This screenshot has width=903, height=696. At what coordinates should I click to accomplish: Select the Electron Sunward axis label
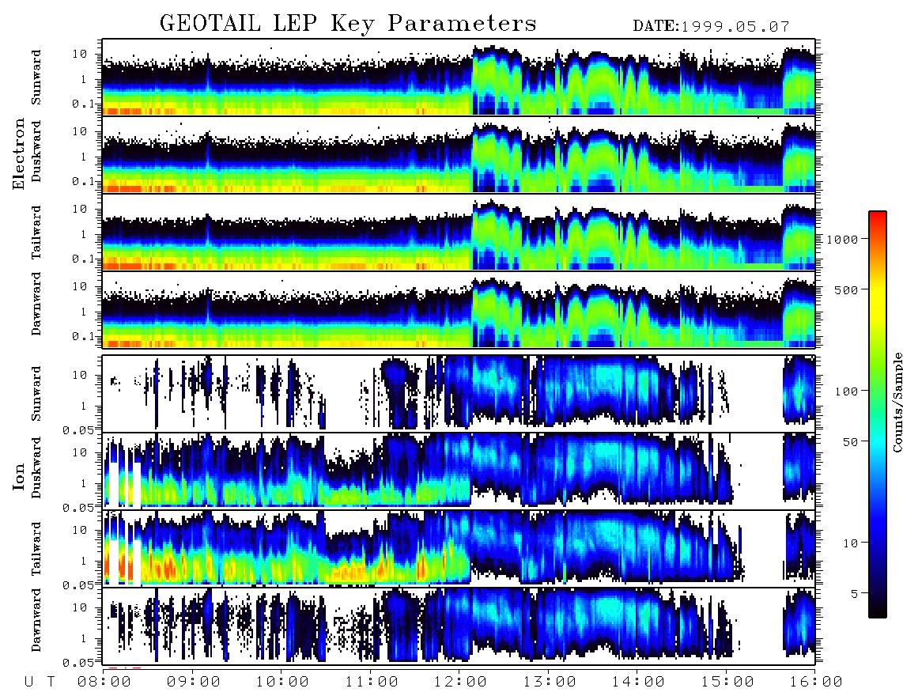pos(36,78)
